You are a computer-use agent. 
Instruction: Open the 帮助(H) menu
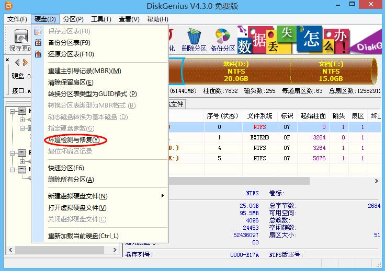point(157,19)
